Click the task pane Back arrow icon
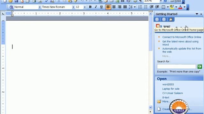The height and width of the screenshot is (114, 204). (157, 20)
